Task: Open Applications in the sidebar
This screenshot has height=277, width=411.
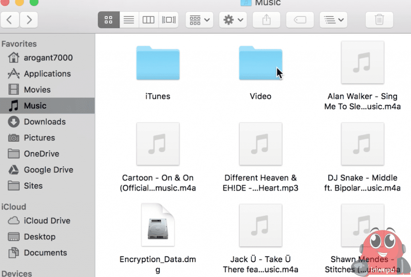Action: [47, 74]
